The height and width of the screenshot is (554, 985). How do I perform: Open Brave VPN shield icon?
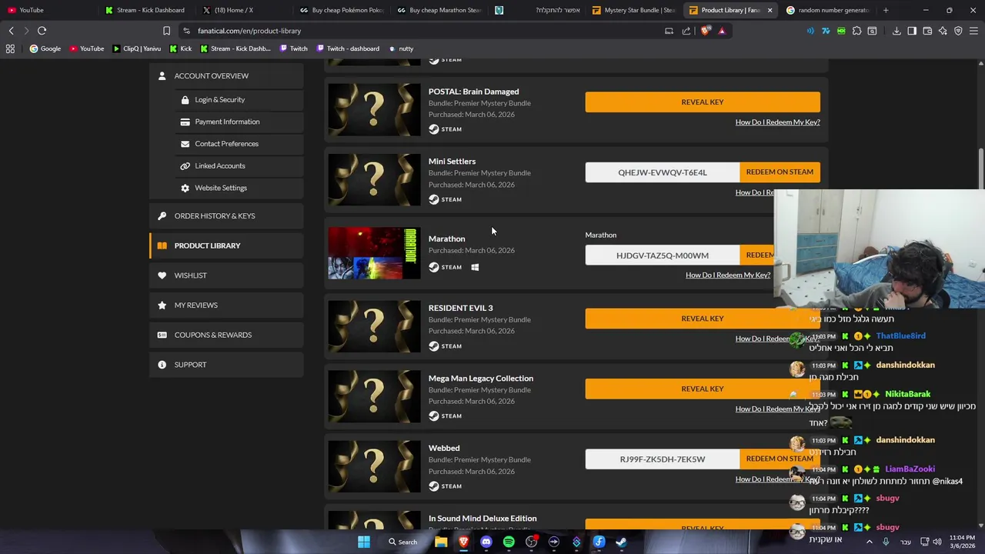958,31
